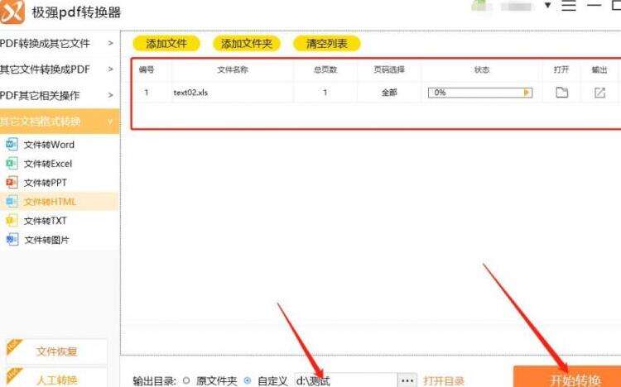This screenshot has height=387, width=621.
Task: Click the 打开 column header
Action: tap(561, 69)
